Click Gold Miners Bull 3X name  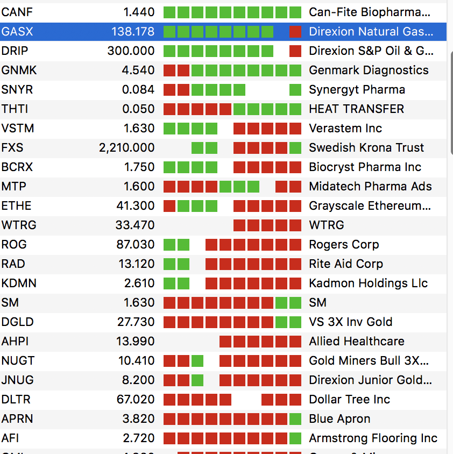369,361
